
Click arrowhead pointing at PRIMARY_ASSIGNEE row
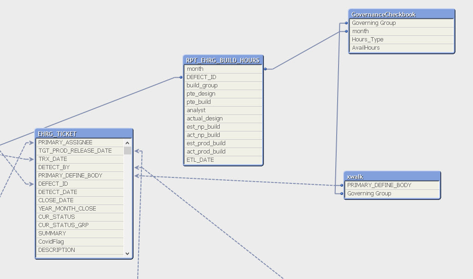pyautogui.click(x=31, y=142)
